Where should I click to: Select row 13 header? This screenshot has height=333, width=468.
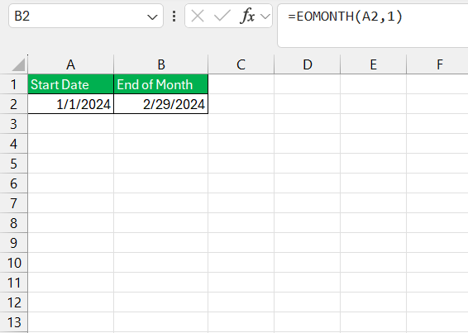[14, 322]
